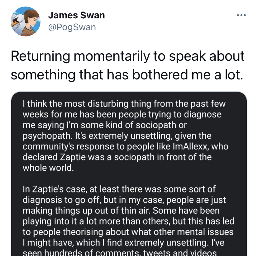Click the tweet line 'something that has bothered me a lot.'

pyautogui.click(x=127, y=75)
